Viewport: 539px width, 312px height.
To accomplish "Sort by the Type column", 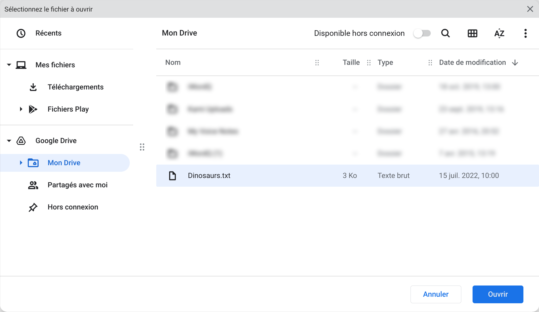I will coord(385,62).
